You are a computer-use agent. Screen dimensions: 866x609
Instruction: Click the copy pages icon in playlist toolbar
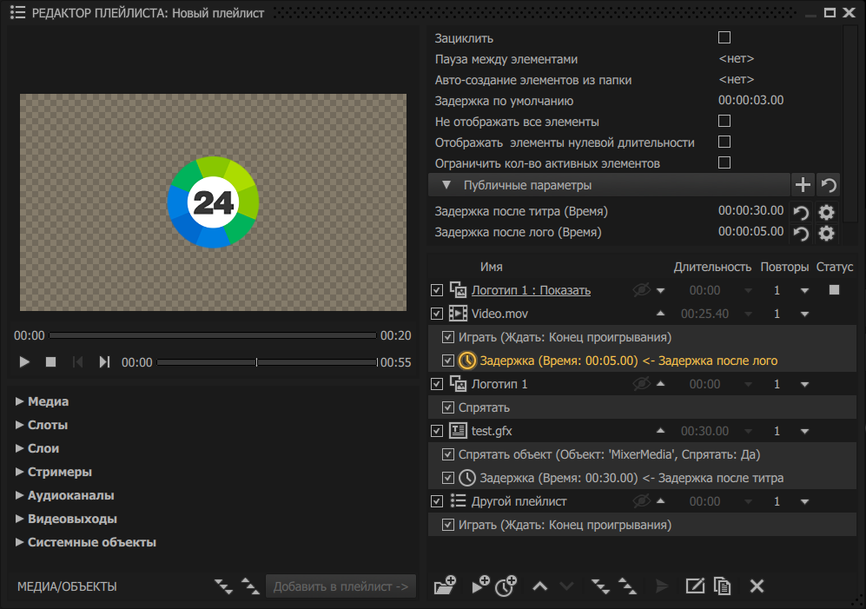[721, 586]
